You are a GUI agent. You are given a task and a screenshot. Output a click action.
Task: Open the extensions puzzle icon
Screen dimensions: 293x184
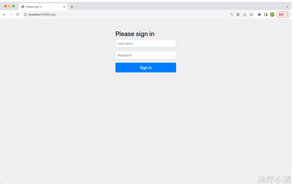click(x=259, y=15)
